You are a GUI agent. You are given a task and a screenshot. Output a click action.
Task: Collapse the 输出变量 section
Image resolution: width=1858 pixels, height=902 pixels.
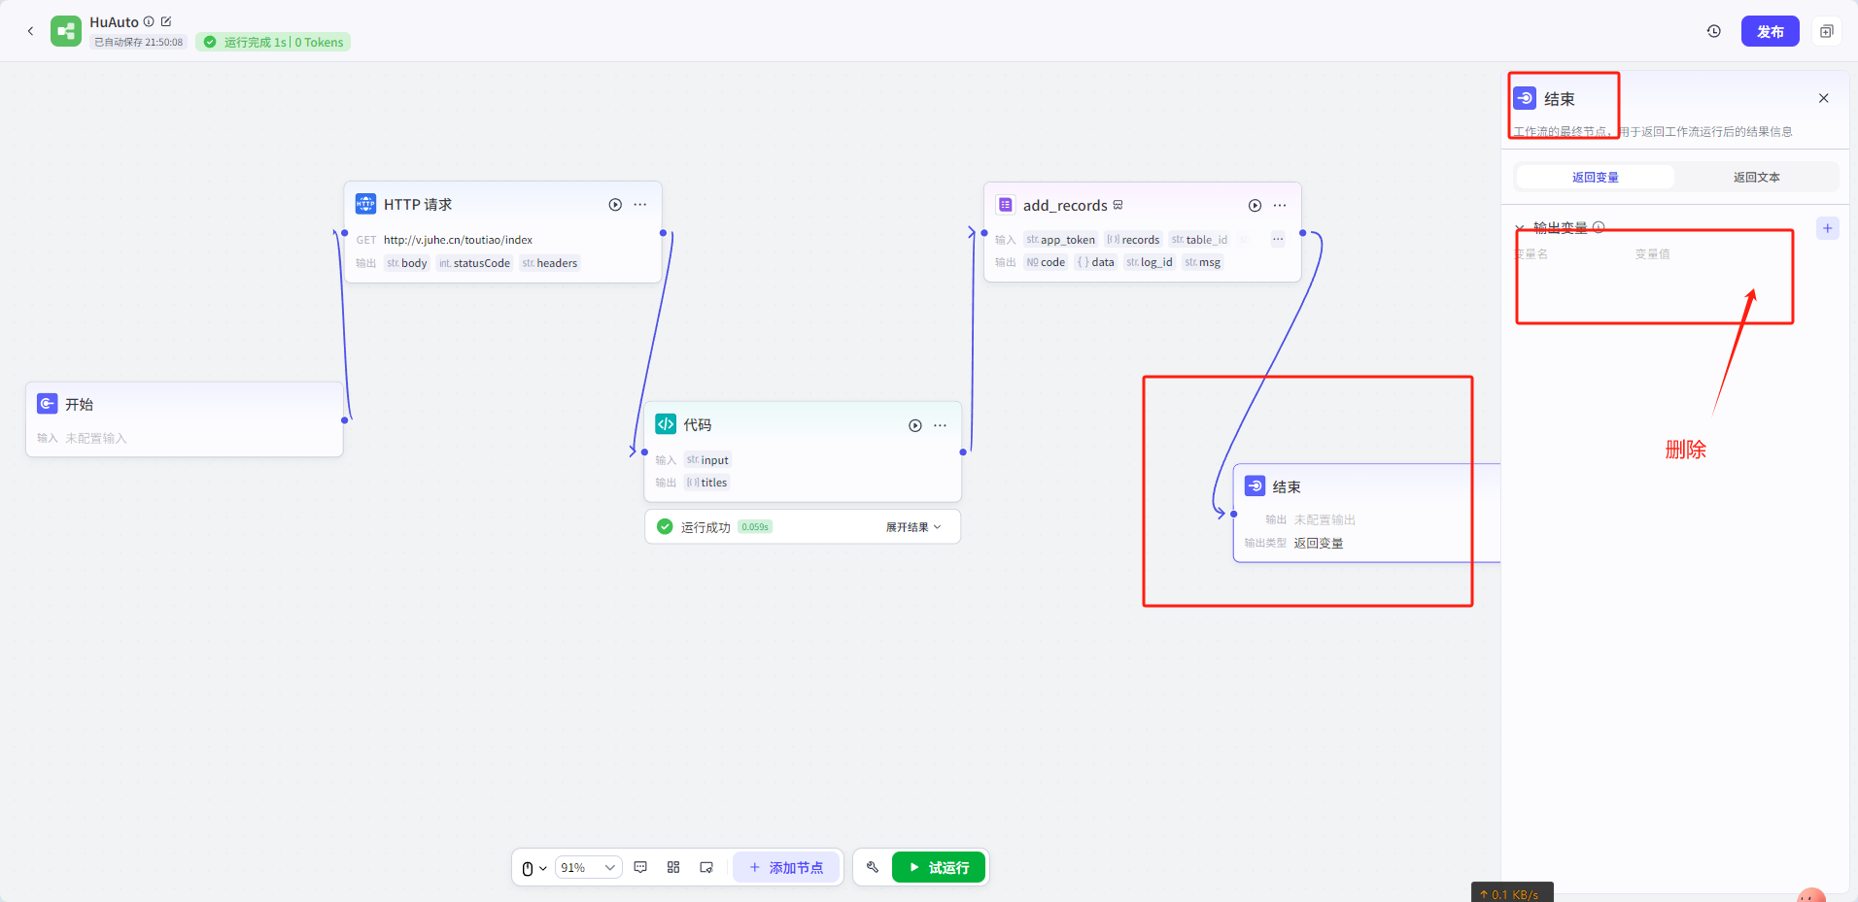(x=1520, y=228)
